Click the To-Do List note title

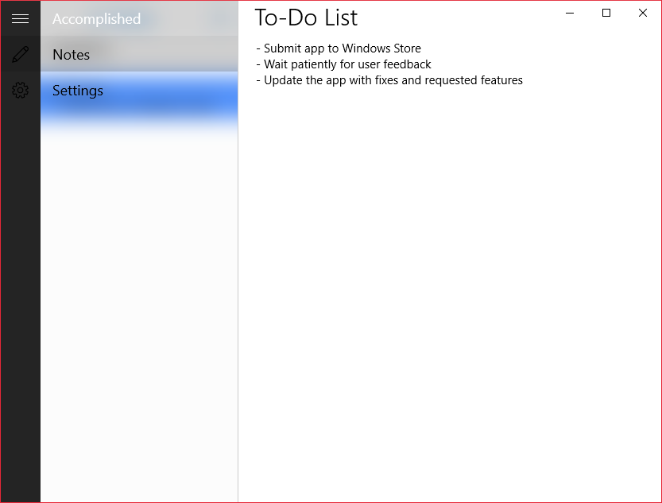306,17
